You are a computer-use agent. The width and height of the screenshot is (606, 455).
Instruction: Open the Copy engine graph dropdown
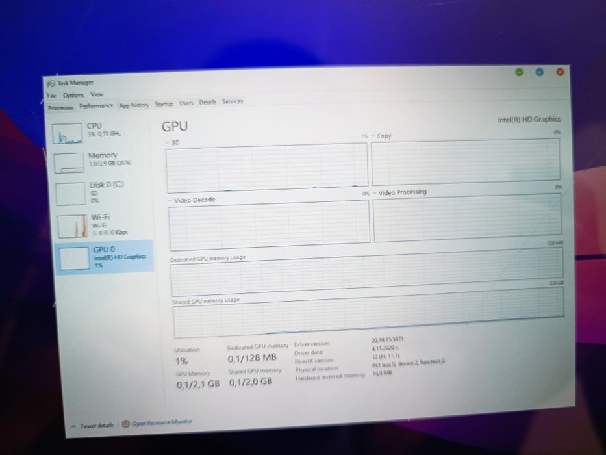click(x=382, y=136)
